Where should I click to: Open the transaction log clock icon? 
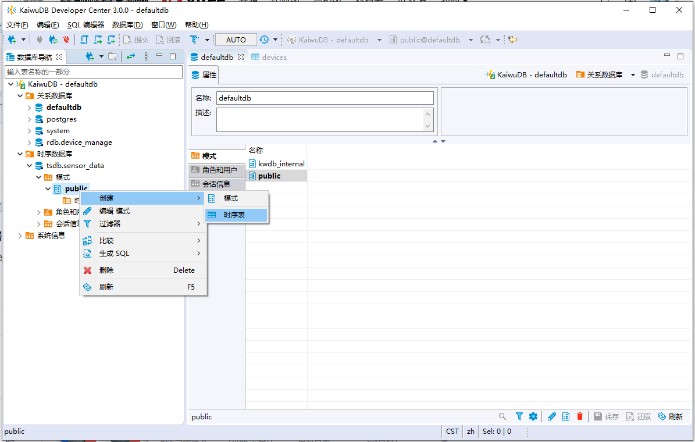264,40
